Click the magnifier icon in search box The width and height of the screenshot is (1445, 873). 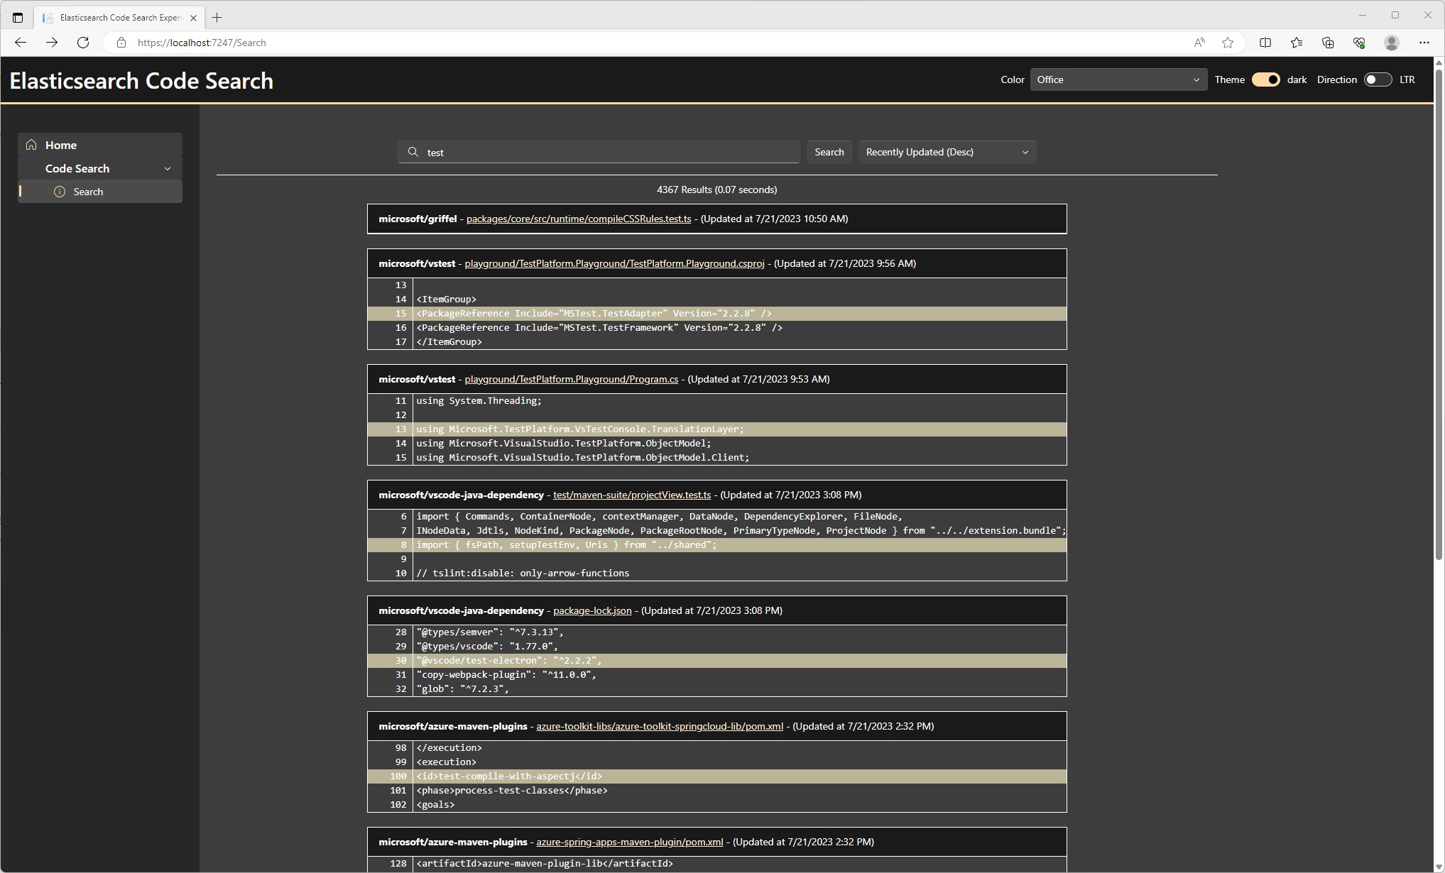(x=413, y=152)
